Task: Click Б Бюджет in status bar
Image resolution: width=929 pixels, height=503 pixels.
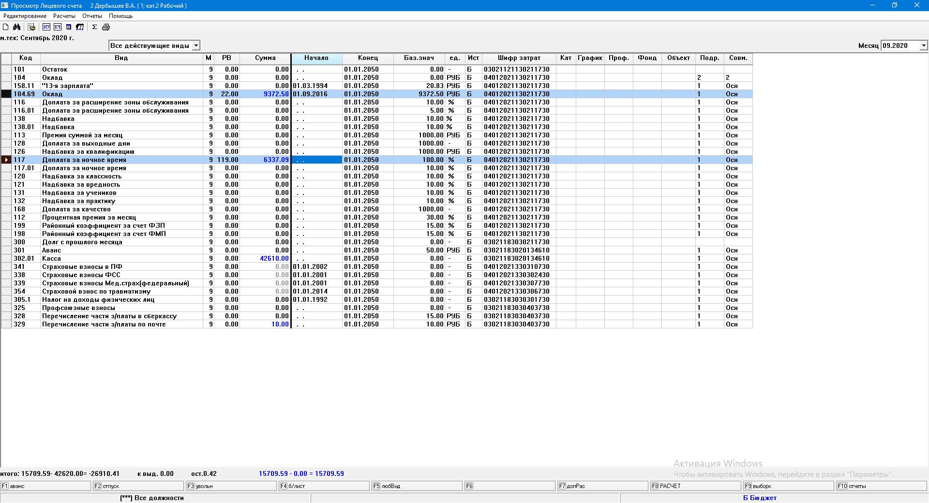Action: coord(760,498)
